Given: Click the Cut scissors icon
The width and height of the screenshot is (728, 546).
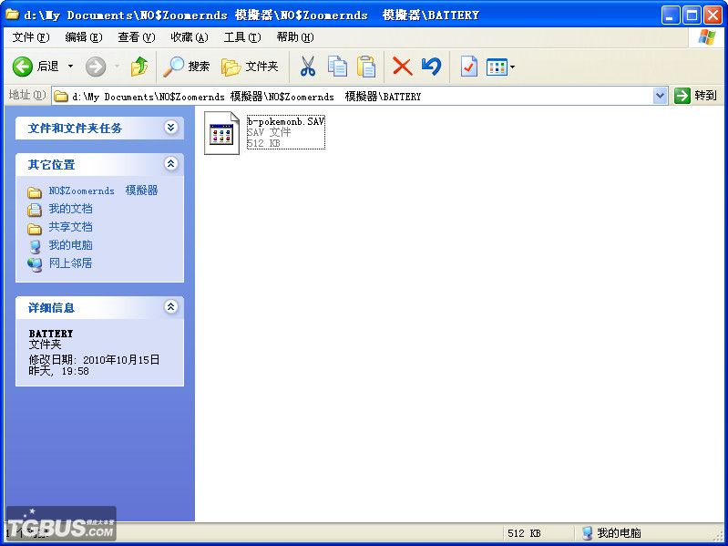Looking at the screenshot, I should pos(308,67).
